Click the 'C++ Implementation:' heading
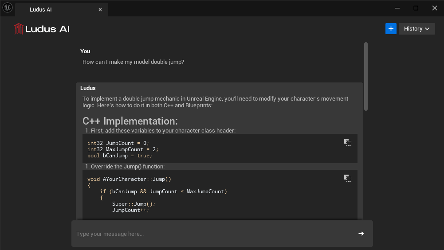 (130, 121)
